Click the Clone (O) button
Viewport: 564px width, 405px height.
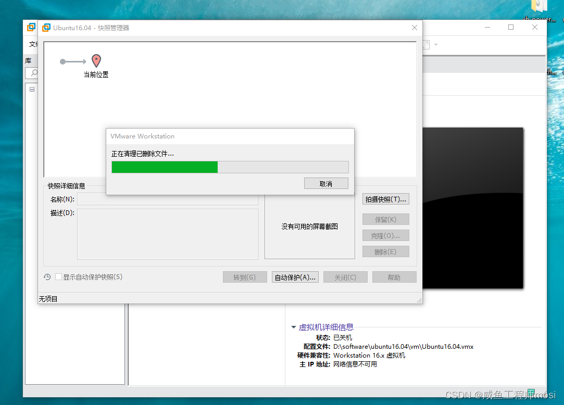[385, 236]
